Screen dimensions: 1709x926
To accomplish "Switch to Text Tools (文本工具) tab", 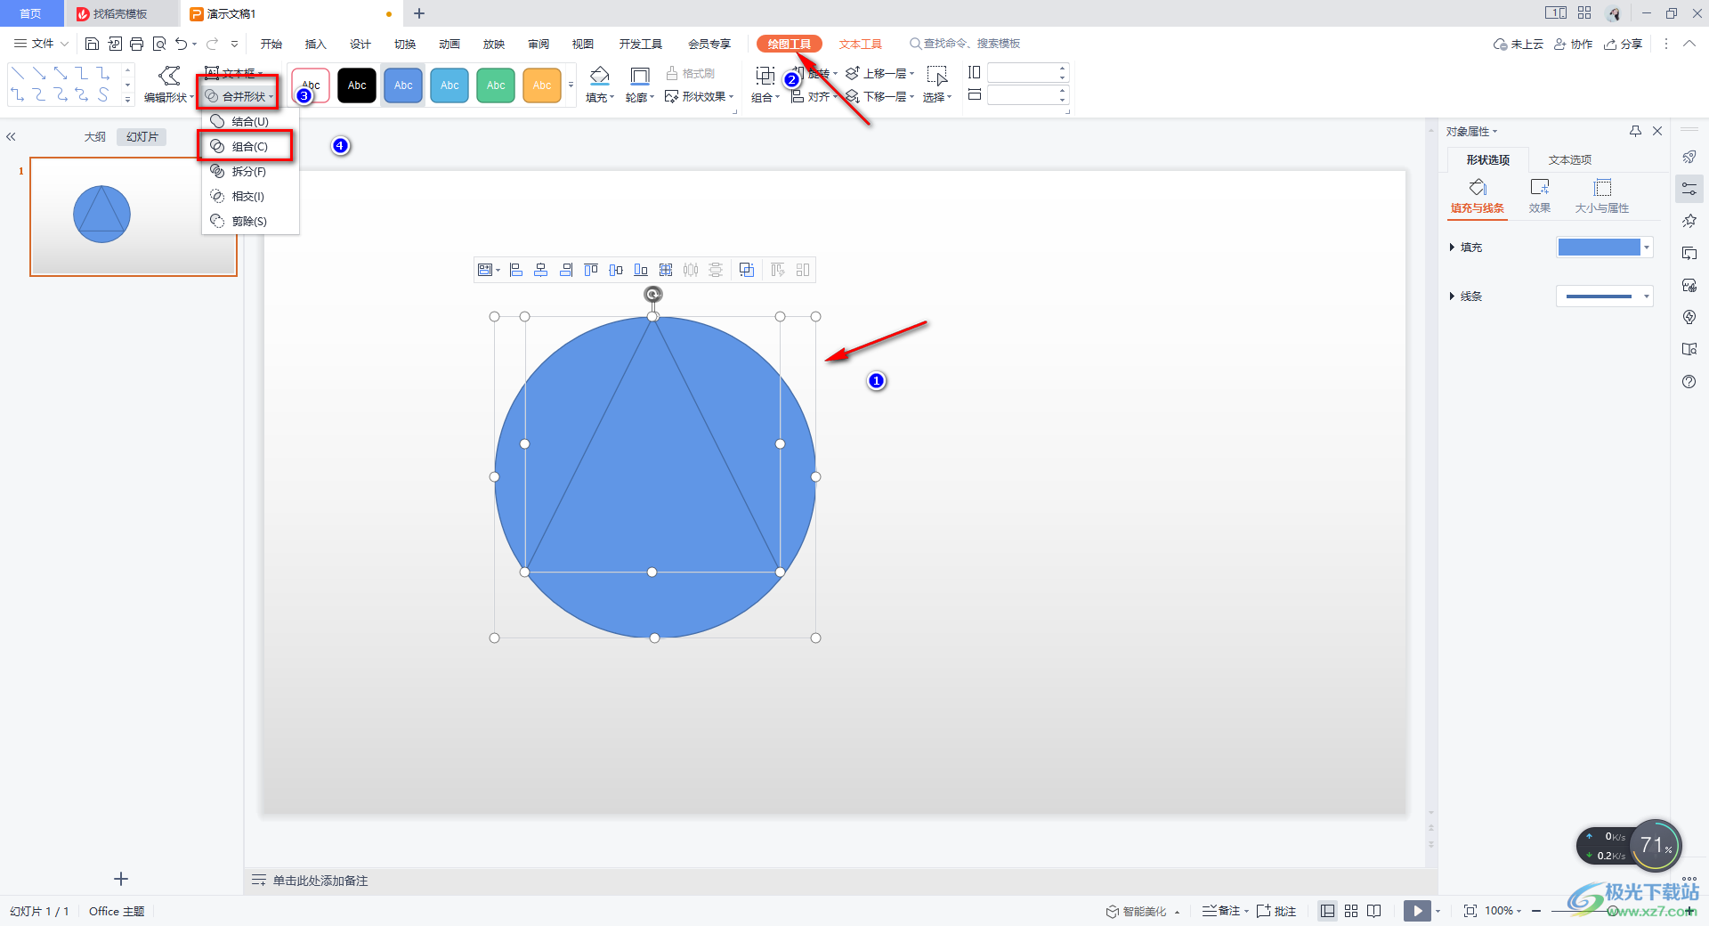I will pyautogui.click(x=860, y=44).
